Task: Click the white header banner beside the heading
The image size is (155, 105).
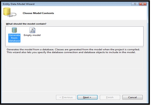Action: [x=99, y=13]
